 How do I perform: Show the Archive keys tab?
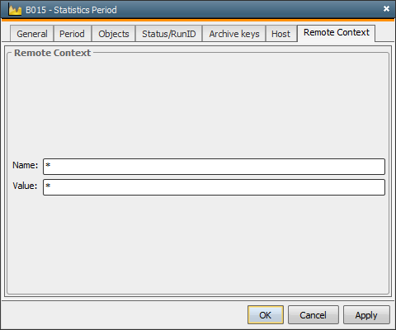[234, 34]
